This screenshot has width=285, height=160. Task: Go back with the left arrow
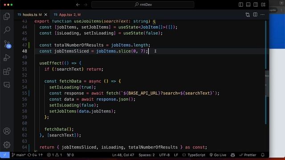[x=78, y=5]
